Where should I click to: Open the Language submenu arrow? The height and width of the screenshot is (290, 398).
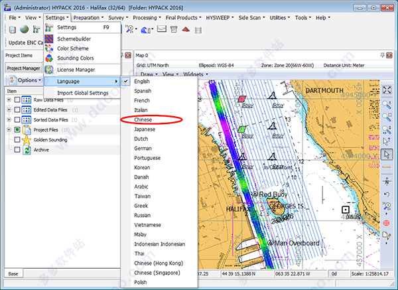116,81
